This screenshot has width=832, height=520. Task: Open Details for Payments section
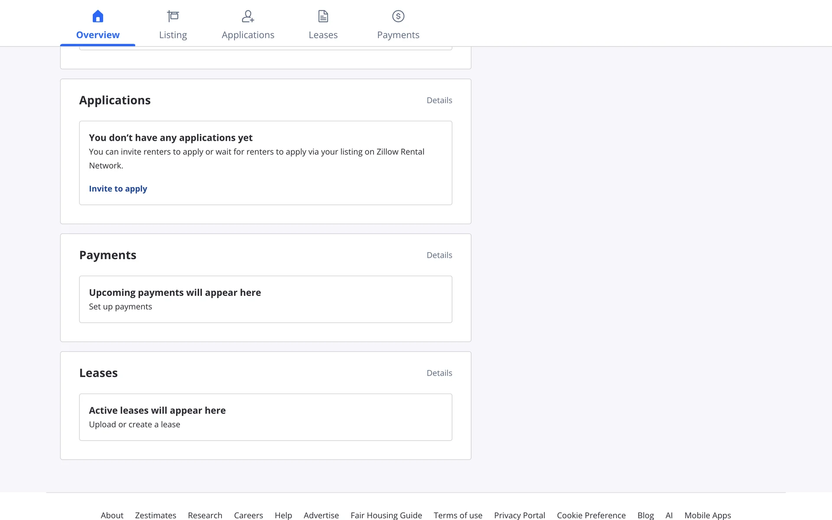[439, 255]
